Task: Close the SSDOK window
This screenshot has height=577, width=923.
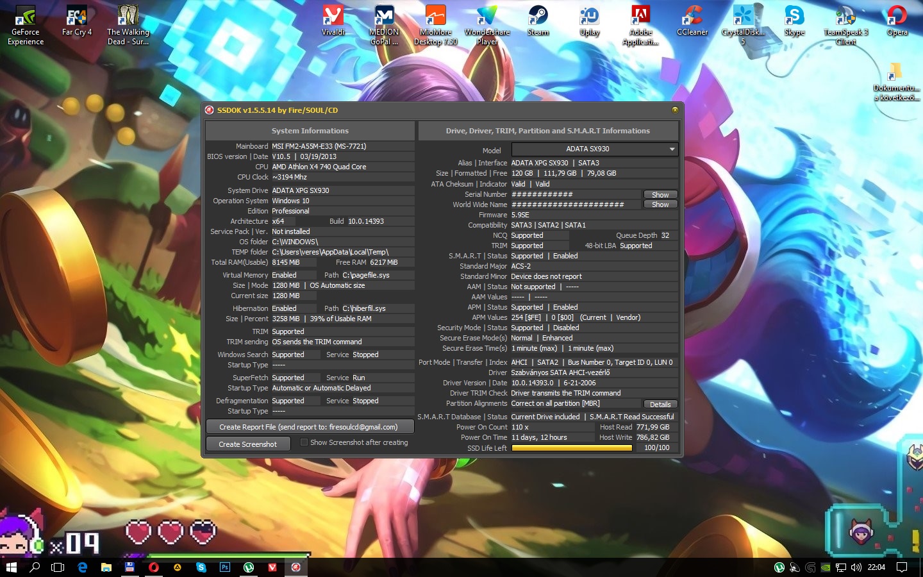Action: pyautogui.click(x=675, y=110)
